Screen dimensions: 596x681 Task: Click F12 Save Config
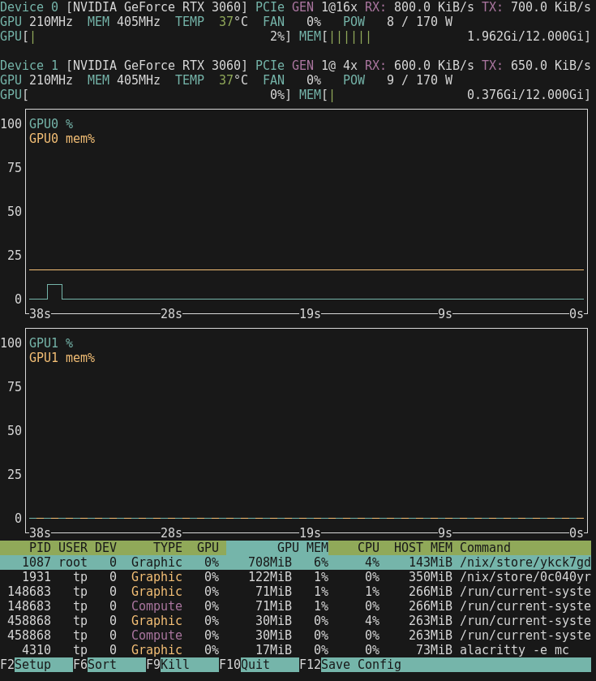pyautogui.click(x=361, y=664)
